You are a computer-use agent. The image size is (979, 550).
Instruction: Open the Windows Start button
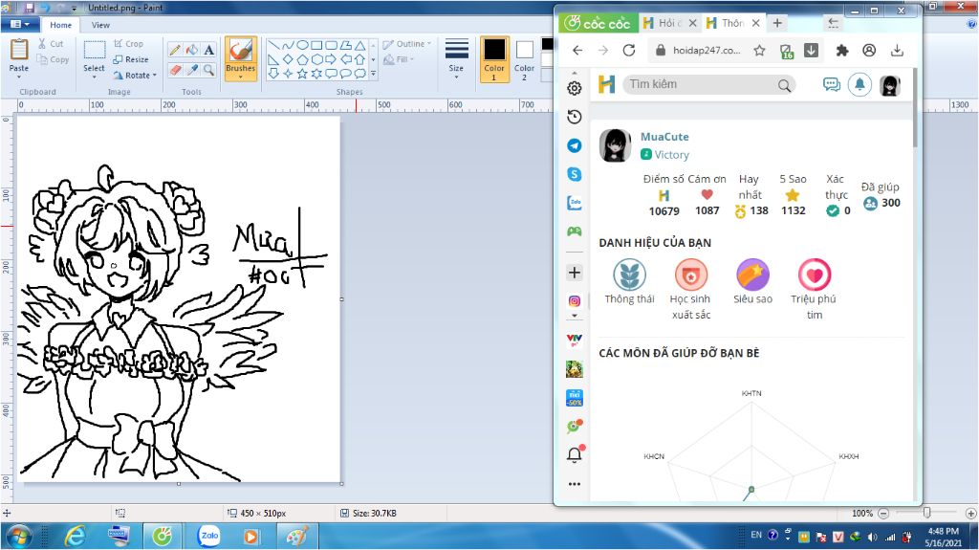[x=19, y=537]
